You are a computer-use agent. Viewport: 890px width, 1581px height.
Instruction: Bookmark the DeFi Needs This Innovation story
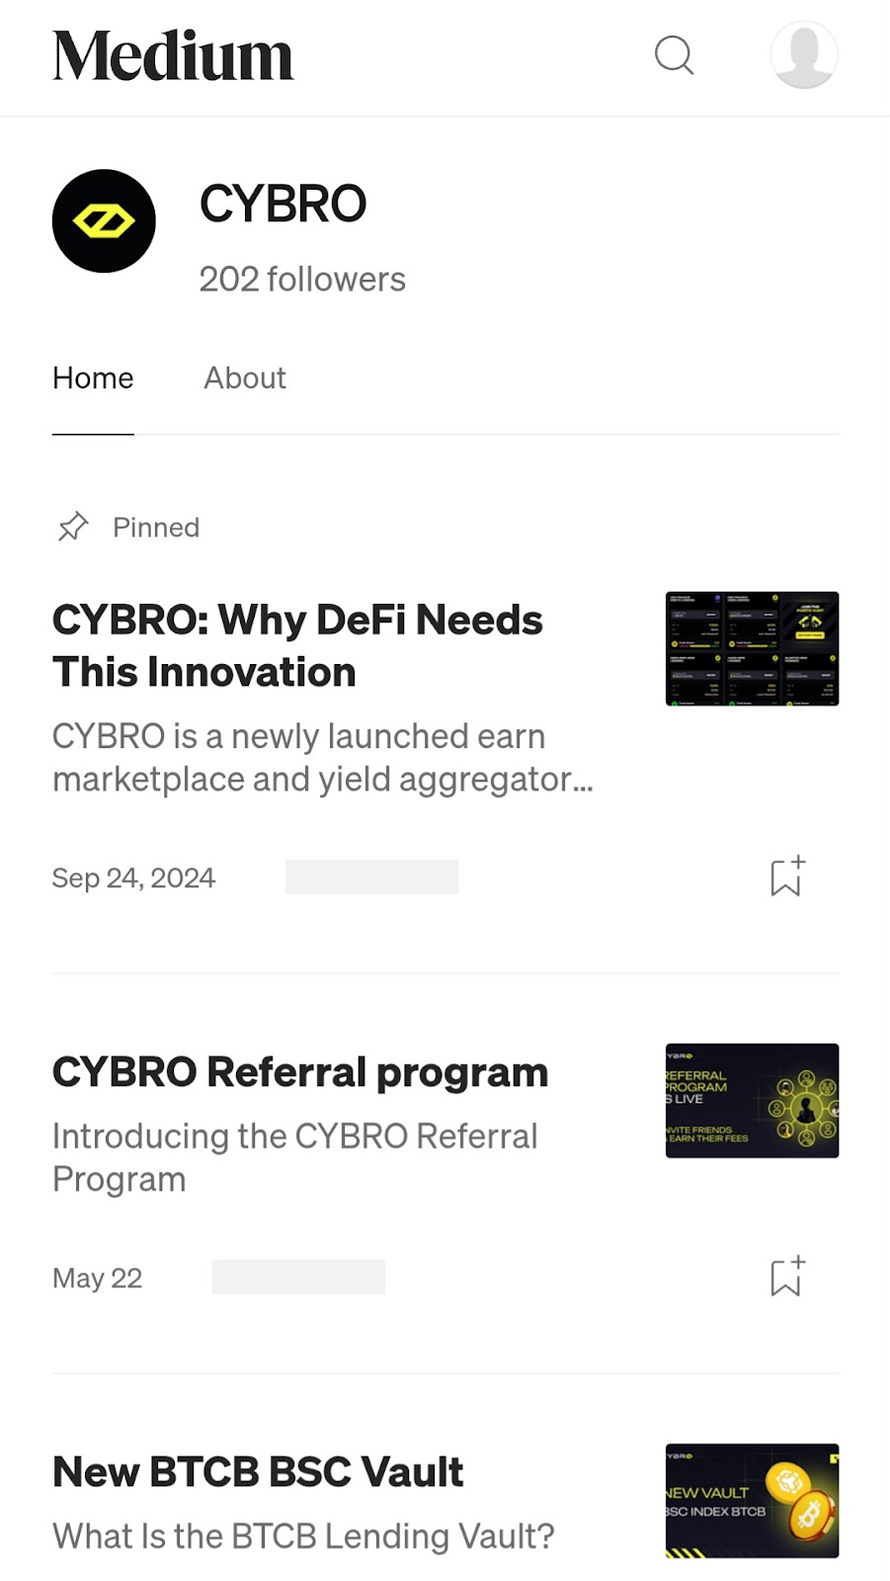click(x=787, y=876)
